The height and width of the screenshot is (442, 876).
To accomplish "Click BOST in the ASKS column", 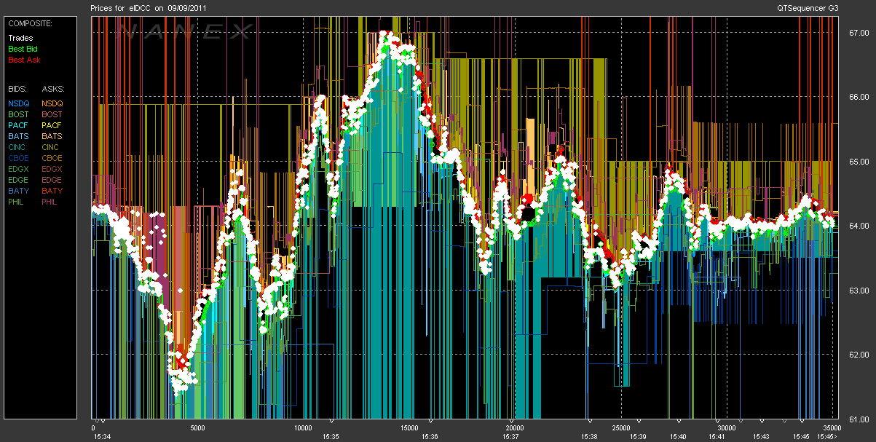I will coord(52,114).
